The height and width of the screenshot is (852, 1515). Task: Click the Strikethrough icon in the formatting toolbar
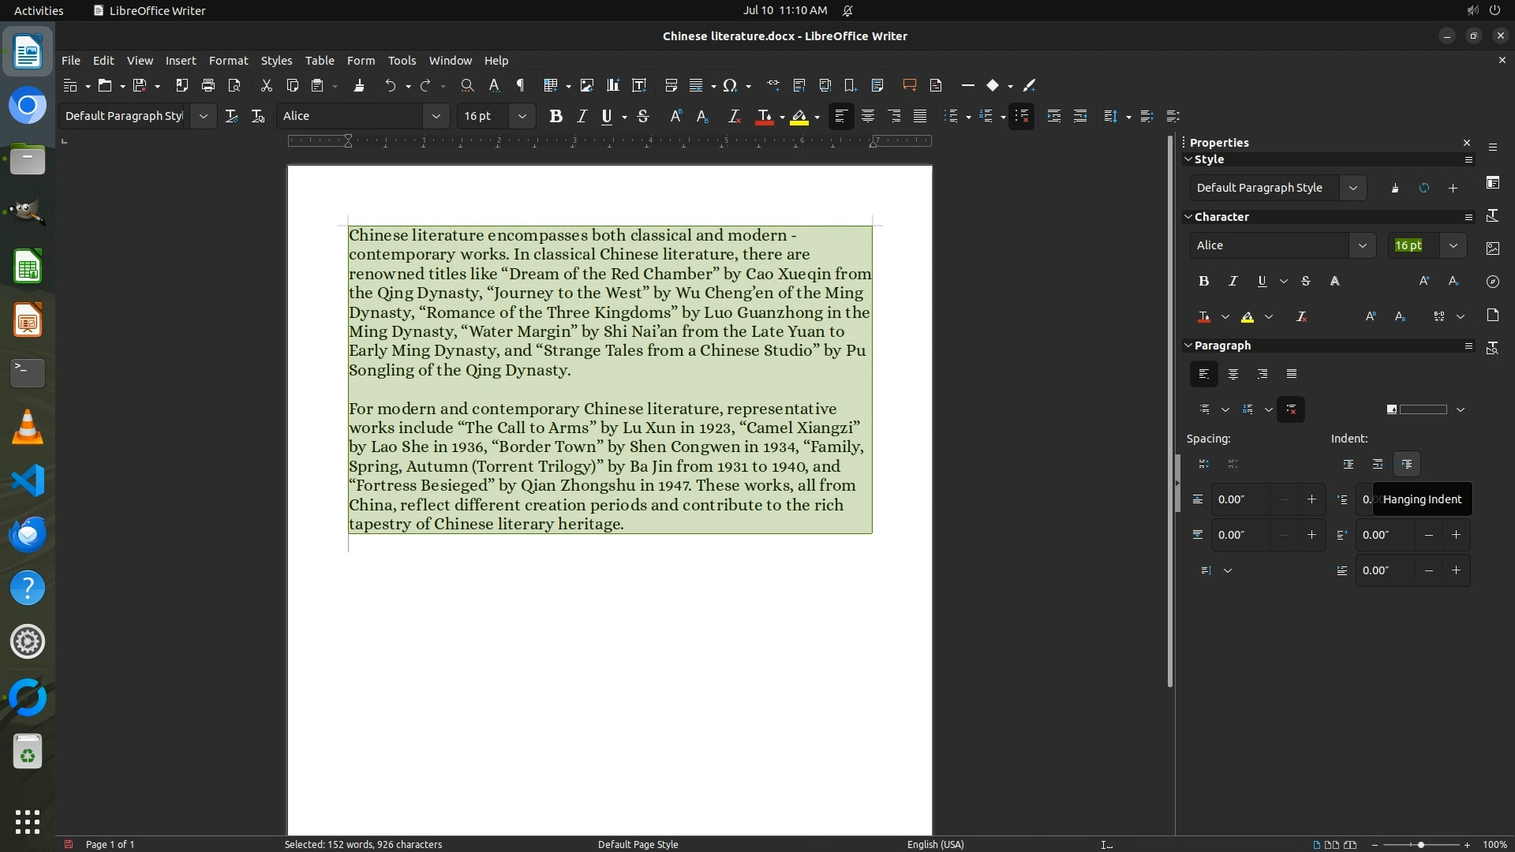pyautogui.click(x=643, y=116)
